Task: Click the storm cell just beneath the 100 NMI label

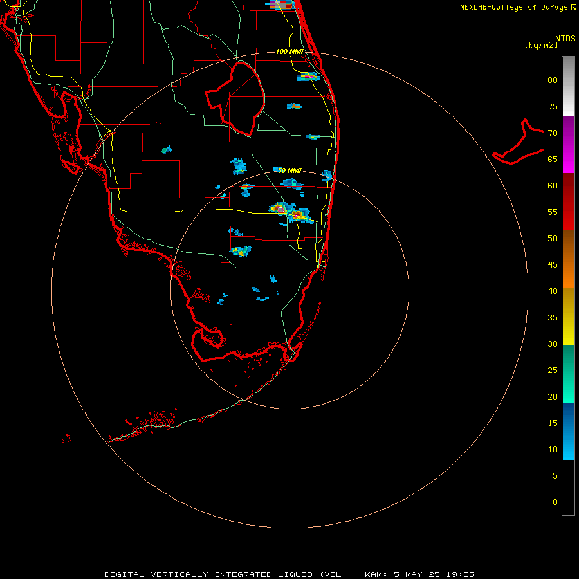Action: [309, 77]
